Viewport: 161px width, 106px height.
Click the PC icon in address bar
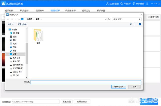coord(22,19)
